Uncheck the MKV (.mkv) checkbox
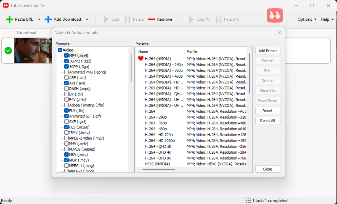Image resolution: width=337 pixels, height=204 pixels. coord(67,155)
